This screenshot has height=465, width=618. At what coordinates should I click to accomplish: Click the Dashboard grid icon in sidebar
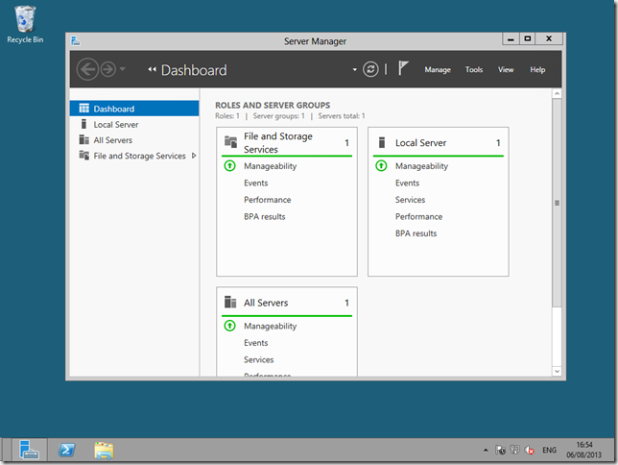pos(83,109)
